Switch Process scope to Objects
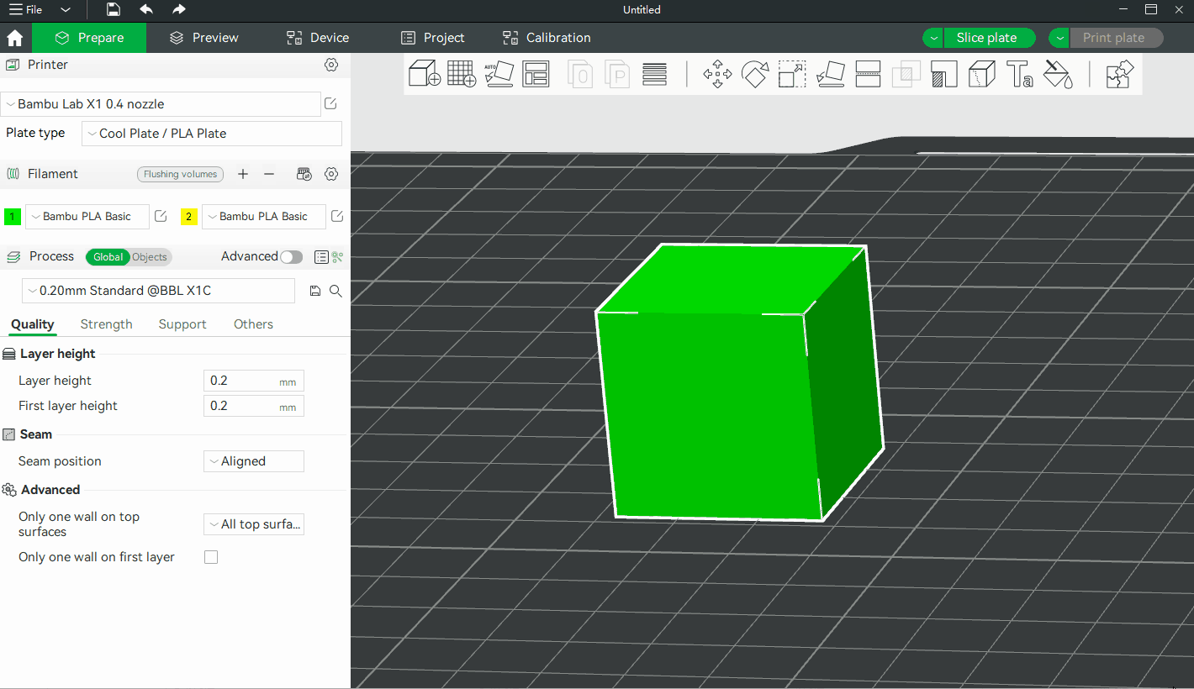This screenshot has width=1194, height=689. [x=150, y=257]
